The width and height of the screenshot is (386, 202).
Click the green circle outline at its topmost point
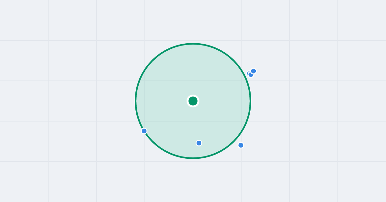[x=193, y=44]
